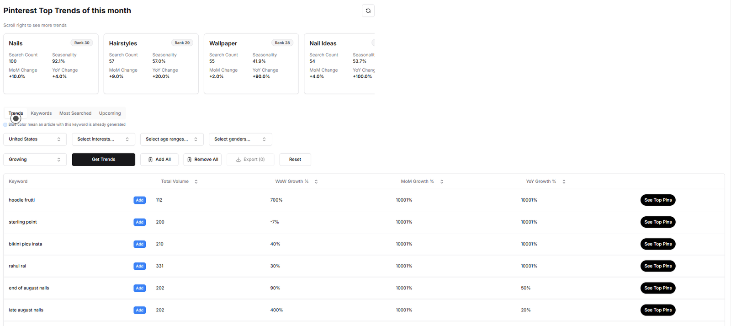
Task: Click the Get Trends button
Action: point(103,160)
